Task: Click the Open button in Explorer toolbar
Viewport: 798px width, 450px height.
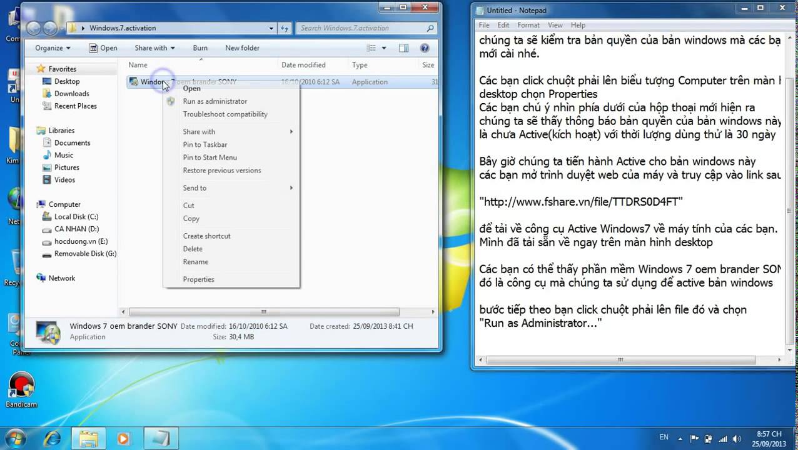Action: (x=103, y=48)
